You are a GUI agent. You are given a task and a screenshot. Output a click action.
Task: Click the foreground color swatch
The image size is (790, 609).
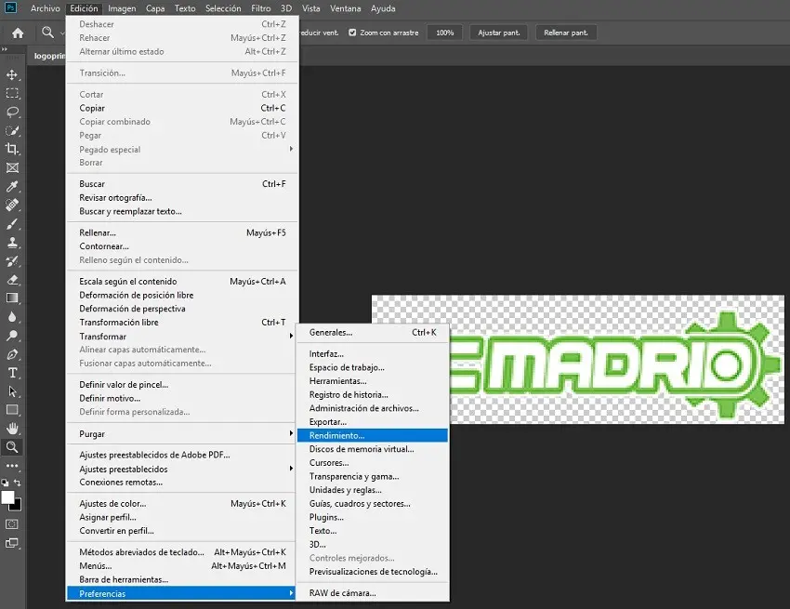[x=7, y=497]
